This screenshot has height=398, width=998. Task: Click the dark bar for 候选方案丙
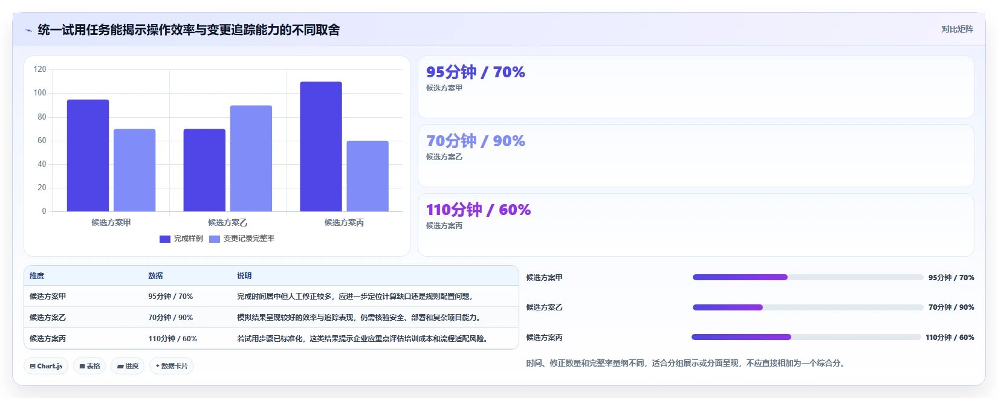[321, 147]
